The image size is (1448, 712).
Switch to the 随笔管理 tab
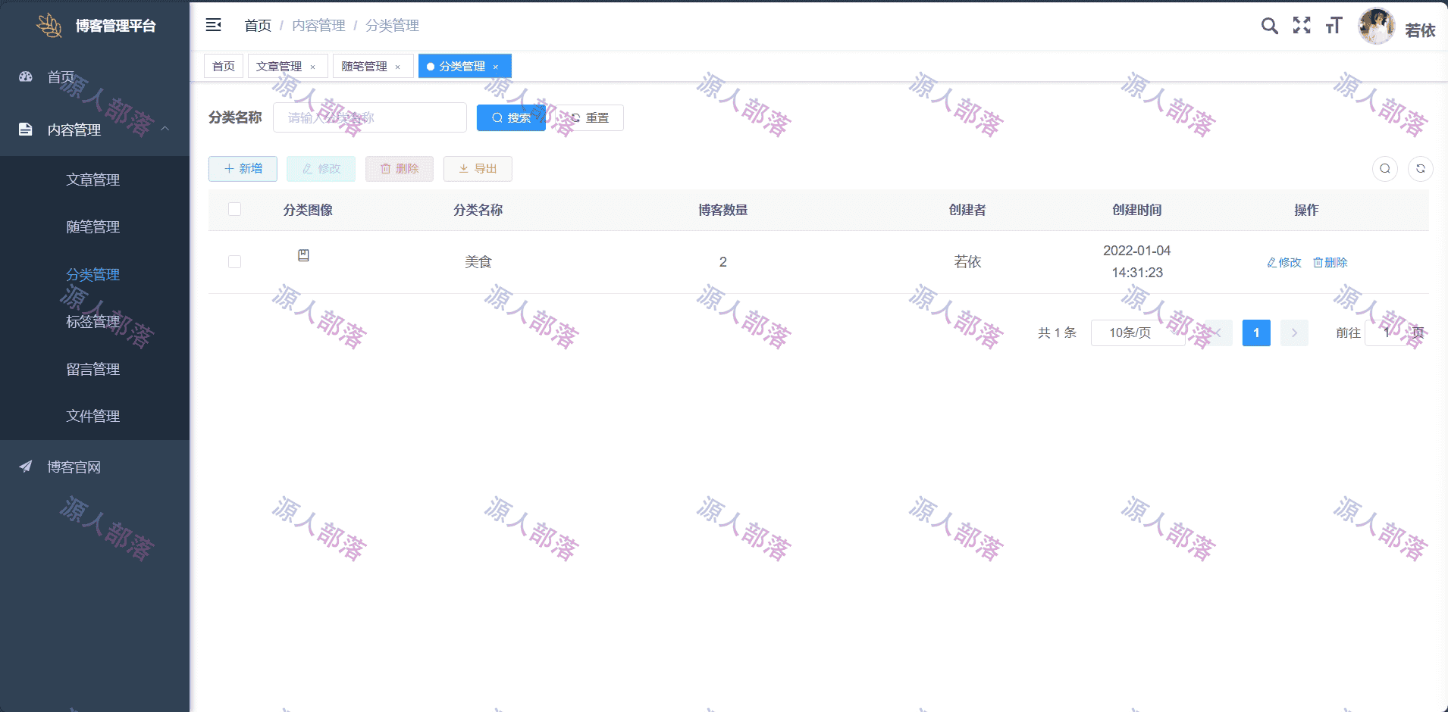click(373, 67)
